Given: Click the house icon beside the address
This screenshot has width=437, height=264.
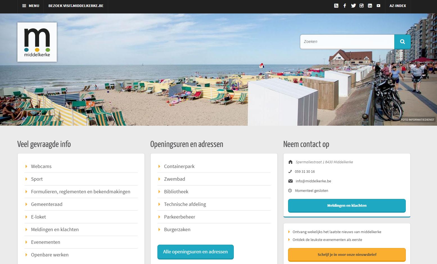Looking at the screenshot, I should coord(290,162).
